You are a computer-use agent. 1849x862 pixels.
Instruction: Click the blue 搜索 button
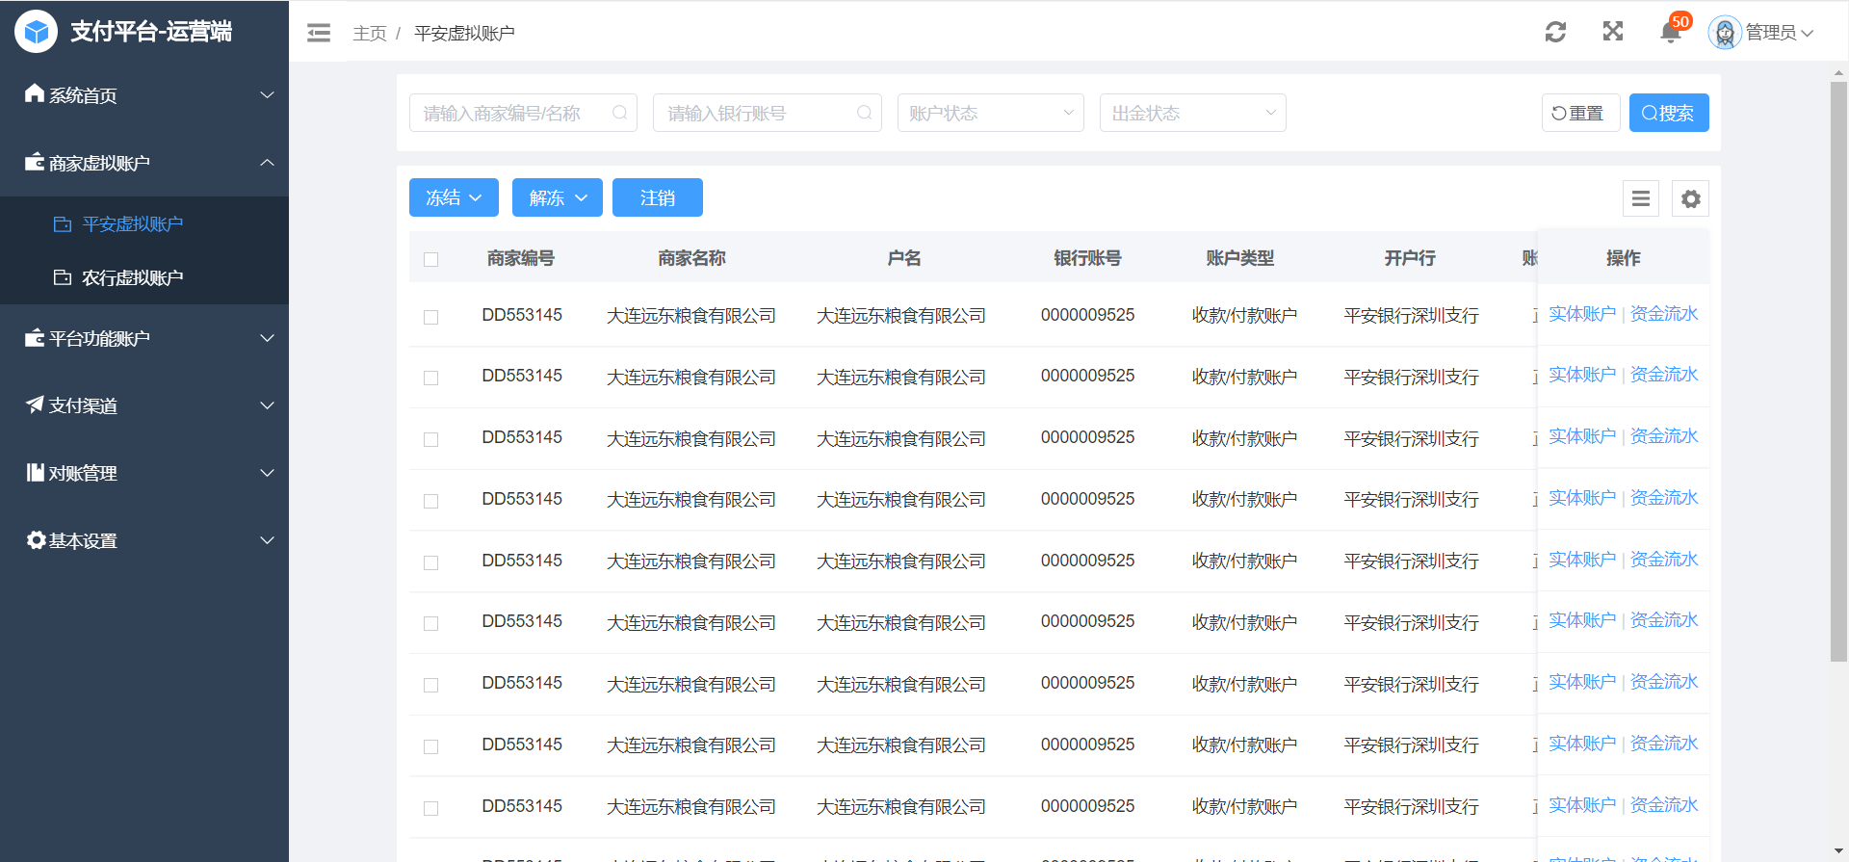pyautogui.click(x=1669, y=113)
